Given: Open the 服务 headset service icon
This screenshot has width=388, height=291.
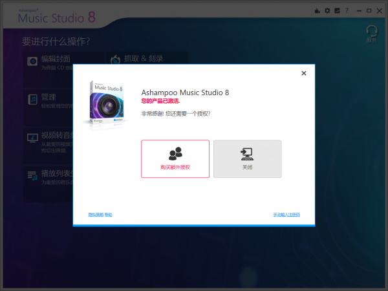Looking at the screenshot, I should [372, 34].
